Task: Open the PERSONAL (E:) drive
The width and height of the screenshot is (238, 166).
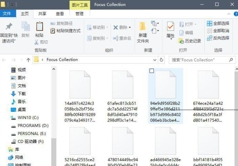Action: [29, 134]
